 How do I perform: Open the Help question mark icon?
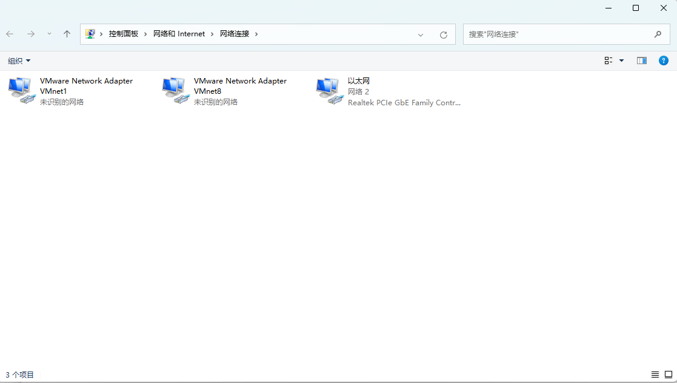click(x=664, y=61)
